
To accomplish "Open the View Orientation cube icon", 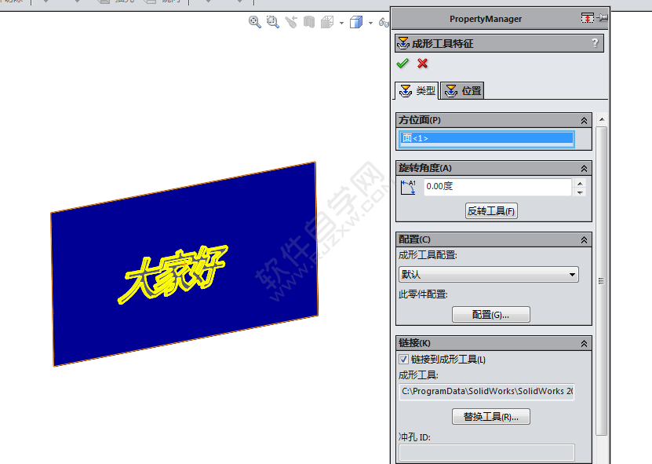I will coord(327,22).
